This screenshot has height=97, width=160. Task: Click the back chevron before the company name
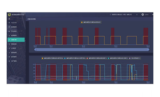pos(110,15)
